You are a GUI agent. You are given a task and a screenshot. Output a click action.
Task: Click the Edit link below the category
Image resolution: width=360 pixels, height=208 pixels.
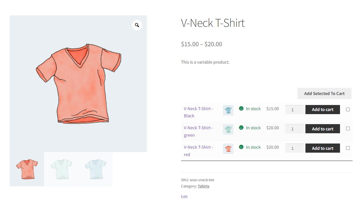tap(184, 197)
